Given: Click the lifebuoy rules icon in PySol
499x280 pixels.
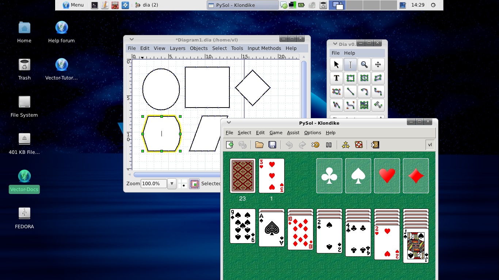Looking at the screenshot, I should (x=359, y=145).
